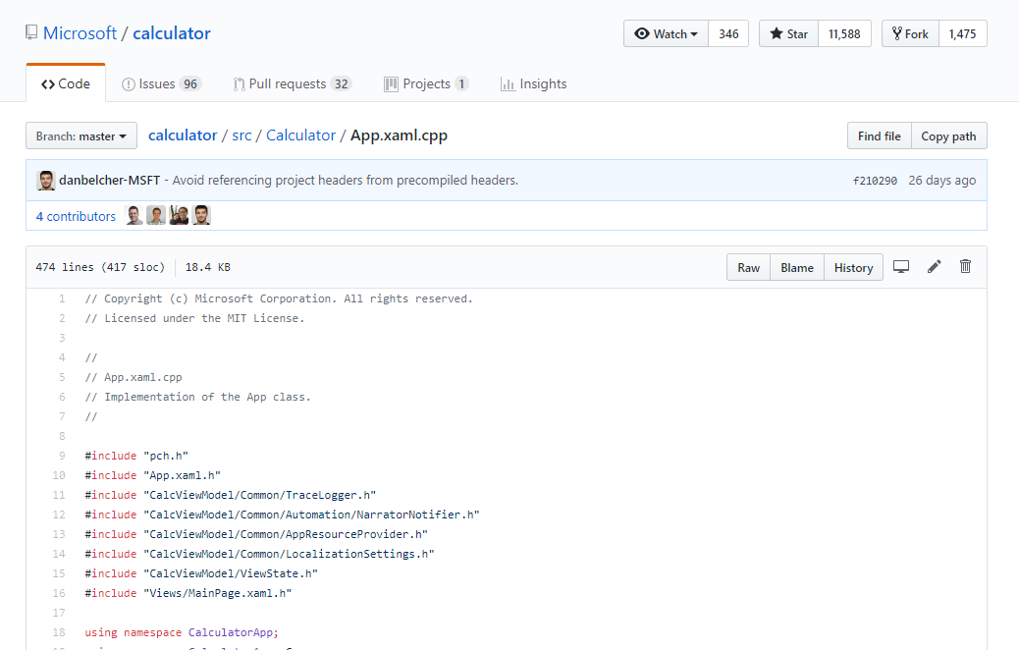Click the Copy path button
Viewport: 1019px width, 650px height.
click(949, 135)
